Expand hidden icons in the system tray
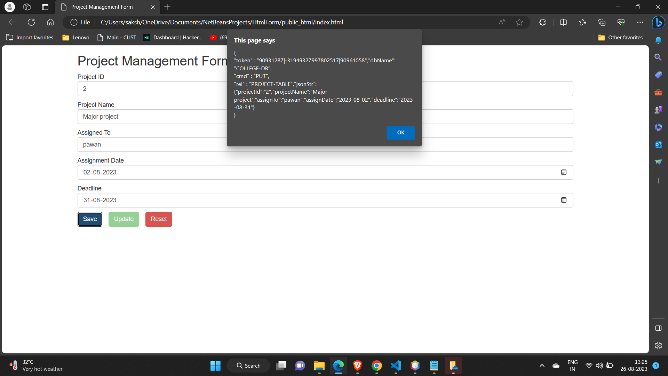This screenshot has width=668, height=376. (542, 366)
